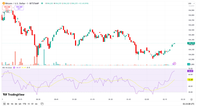Select the 1D time range
The height and width of the screenshot is (106, 197).
4,104
